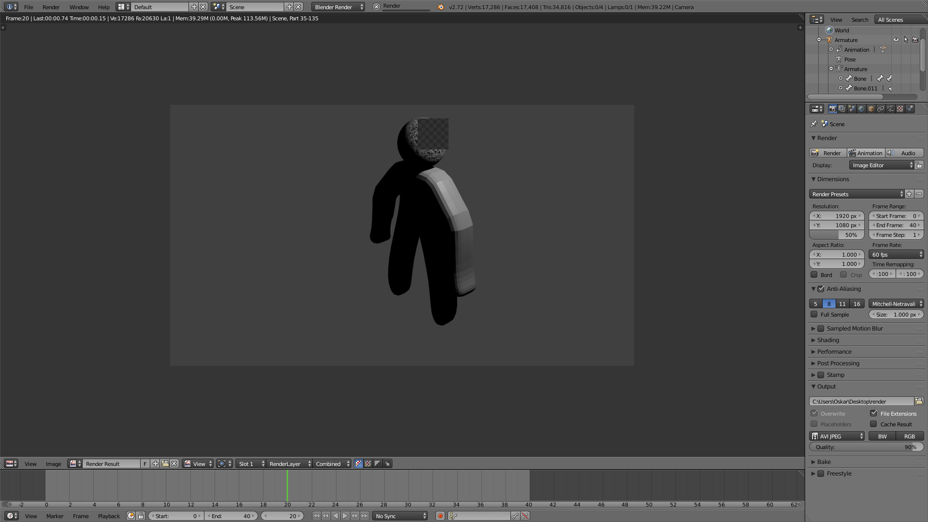This screenshot has height=522, width=928.
Task: Toggle Armature visibility eye in outliner
Action: [x=896, y=40]
